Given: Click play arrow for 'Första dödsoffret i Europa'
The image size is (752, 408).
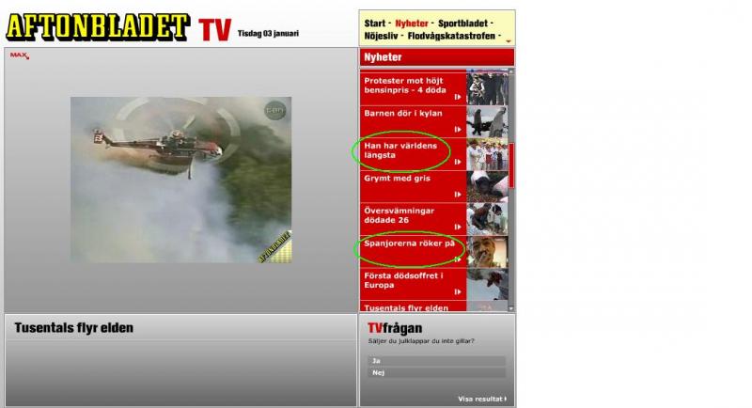Looking at the screenshot, I should 458,292.
